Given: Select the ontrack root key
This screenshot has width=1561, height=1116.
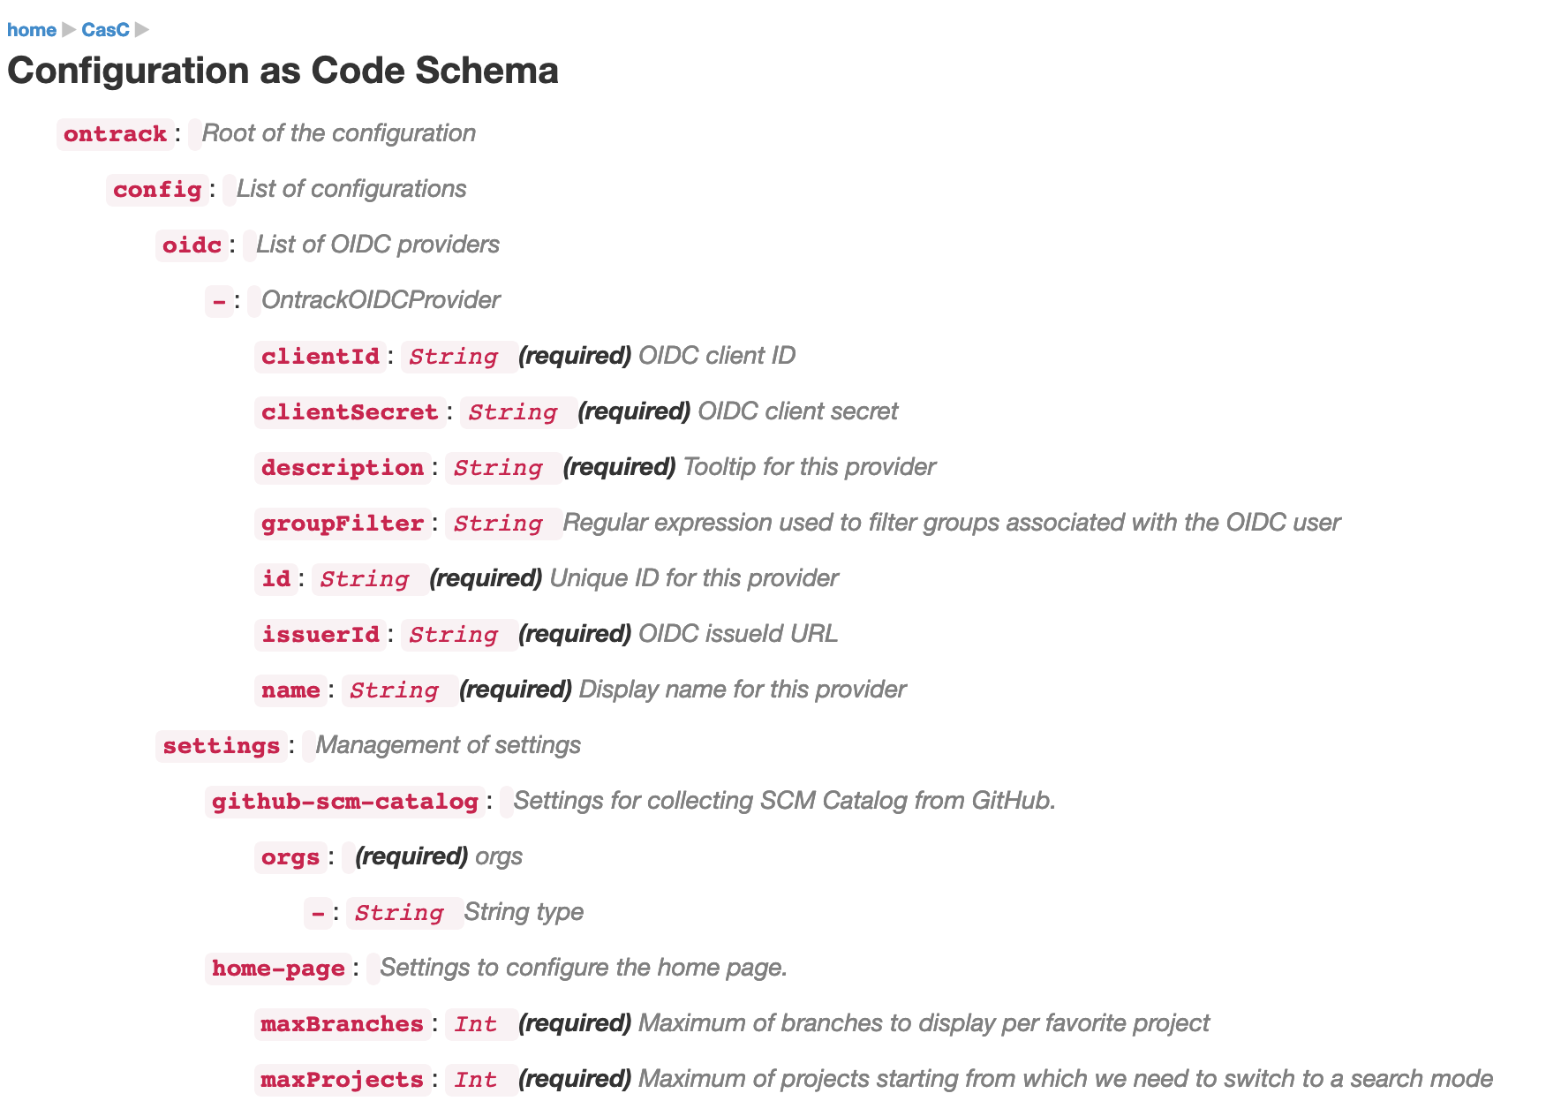Looking at the screenshot, I should [x=115, y=134].
